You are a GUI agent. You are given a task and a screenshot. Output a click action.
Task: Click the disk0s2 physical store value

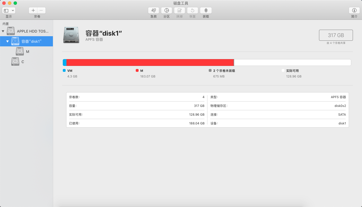click(340, 106)
